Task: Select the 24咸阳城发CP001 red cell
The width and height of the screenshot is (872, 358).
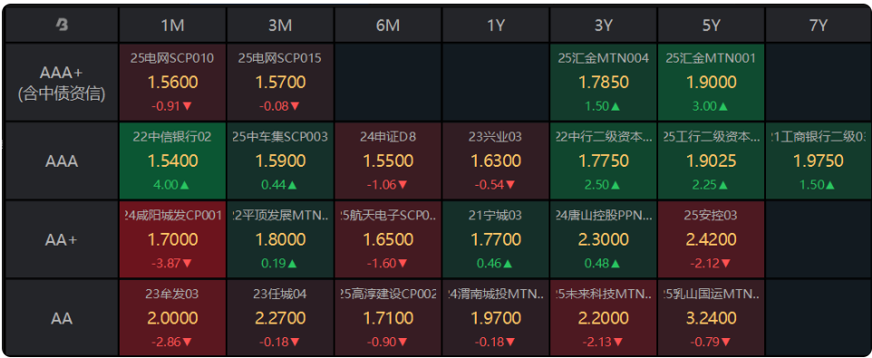Action: 172,239
